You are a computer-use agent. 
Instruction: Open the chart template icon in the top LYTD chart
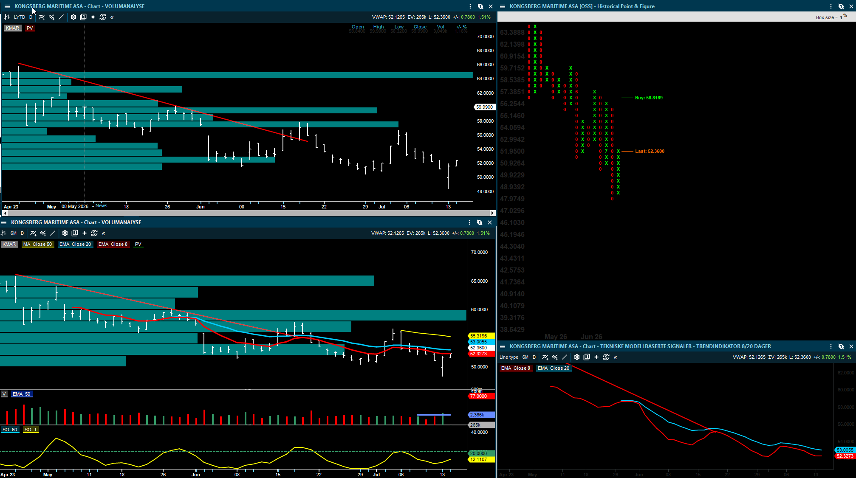click(x=83, y=17)
